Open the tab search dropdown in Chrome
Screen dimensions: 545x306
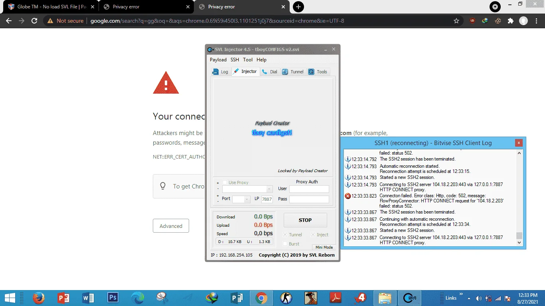pos(495,7)
